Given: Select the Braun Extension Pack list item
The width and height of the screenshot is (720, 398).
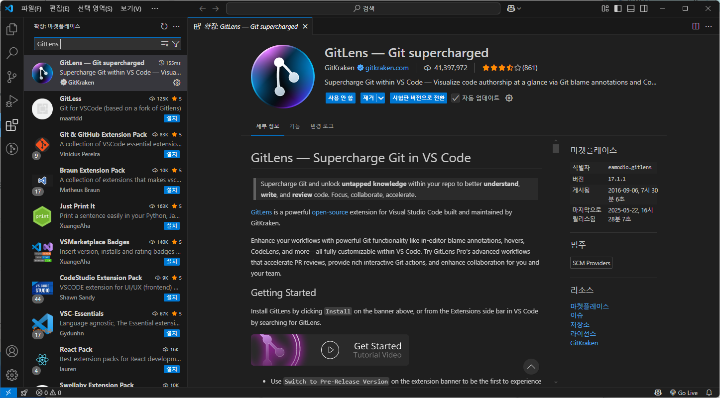Looking at the screenshot, I should tap(106, 180).
